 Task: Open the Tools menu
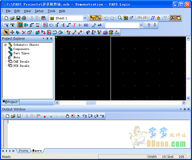point(51,11)
